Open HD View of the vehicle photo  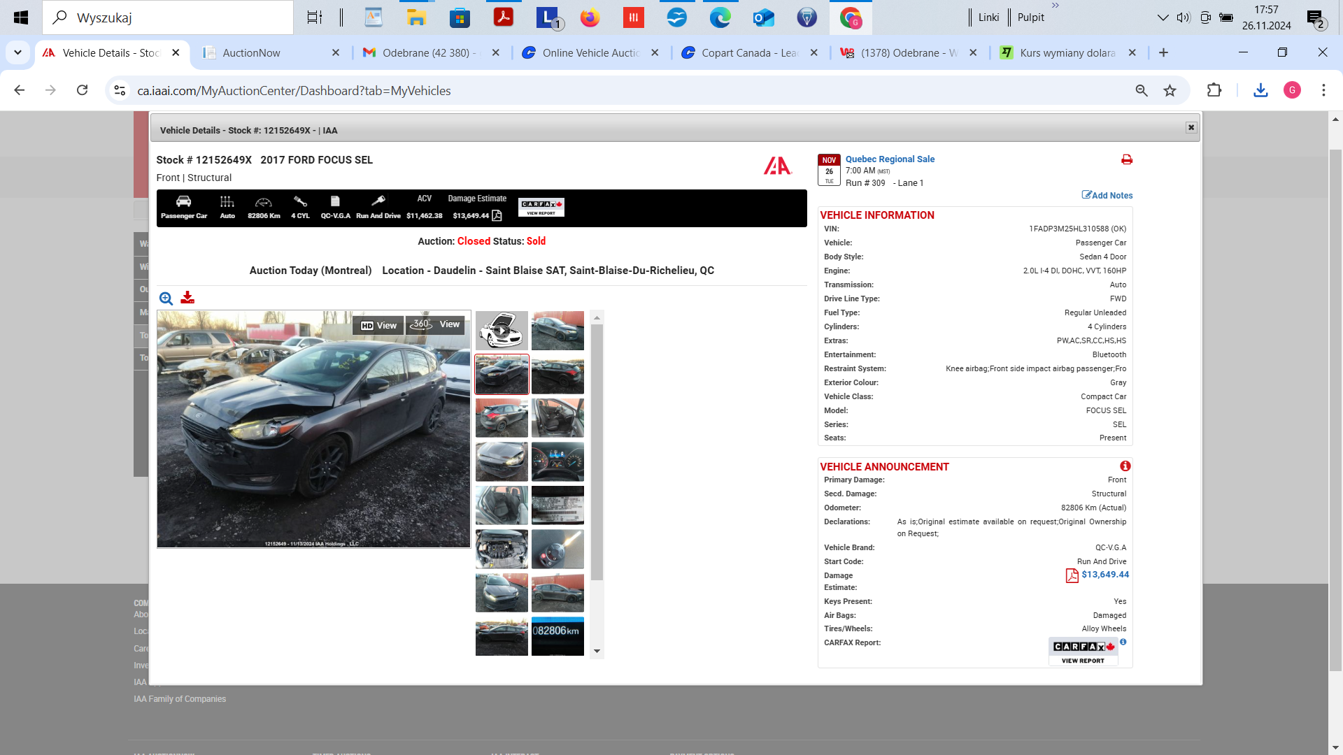click(378, 326)
